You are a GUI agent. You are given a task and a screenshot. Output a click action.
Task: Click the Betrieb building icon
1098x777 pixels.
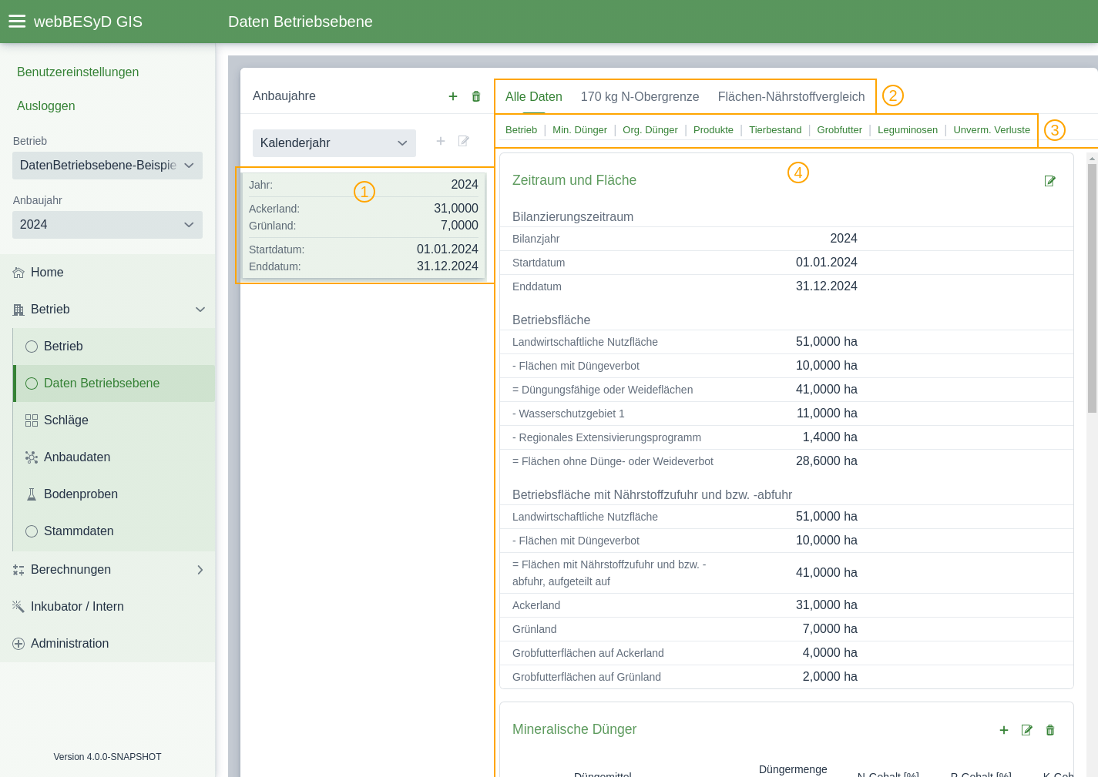(18, 310)
